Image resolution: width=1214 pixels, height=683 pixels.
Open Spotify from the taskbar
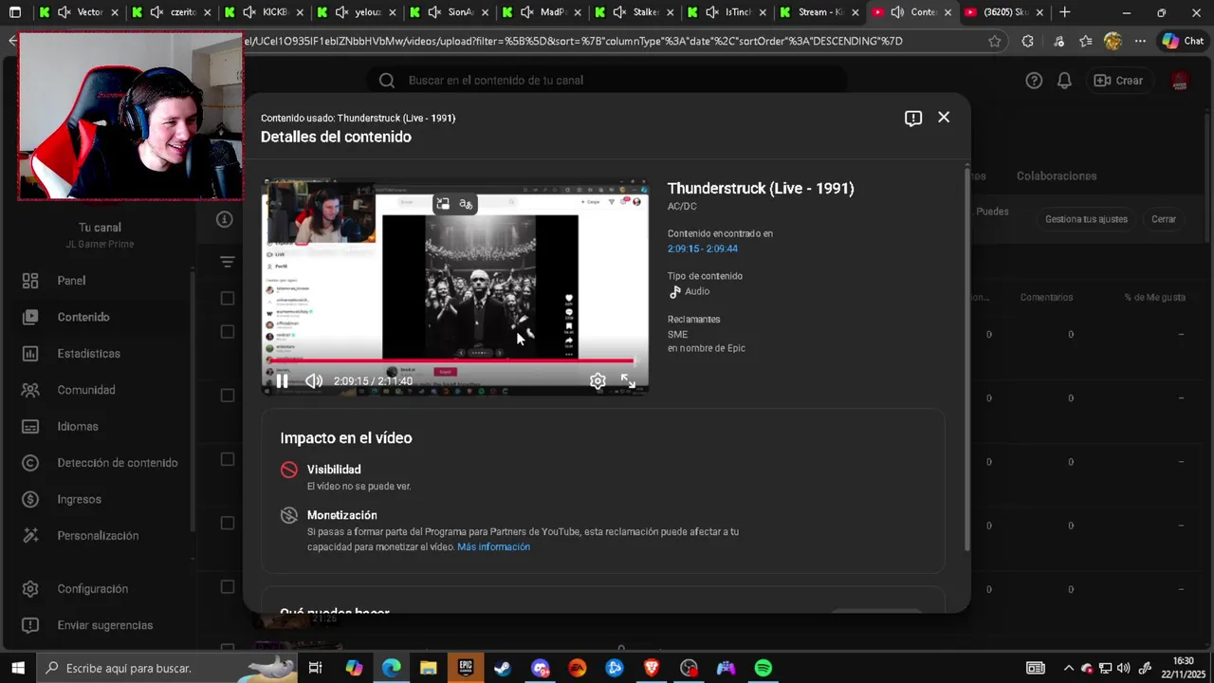click(763, 668)
